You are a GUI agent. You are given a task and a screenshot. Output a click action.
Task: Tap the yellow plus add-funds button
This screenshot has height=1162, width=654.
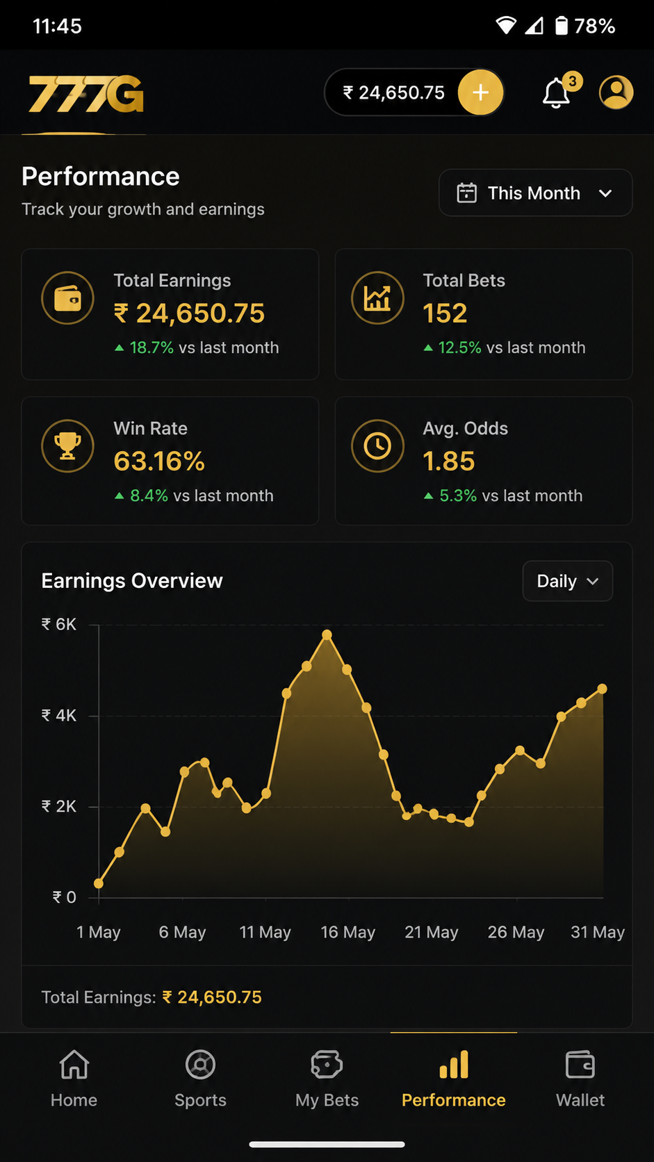tap(480, 92)
